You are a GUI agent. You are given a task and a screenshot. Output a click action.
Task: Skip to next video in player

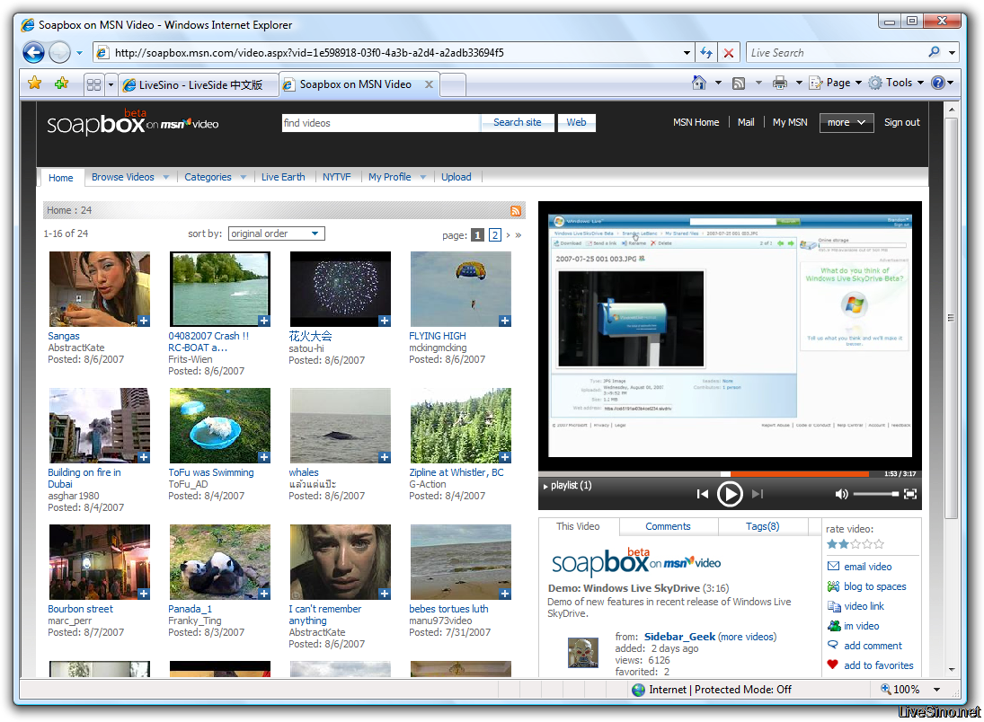click(758, 494)
